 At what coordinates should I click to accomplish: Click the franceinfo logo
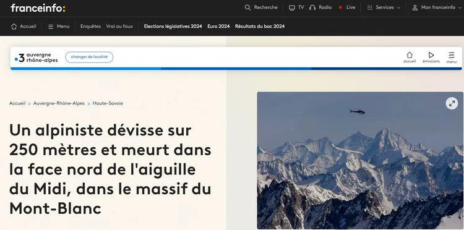(38, 8)
